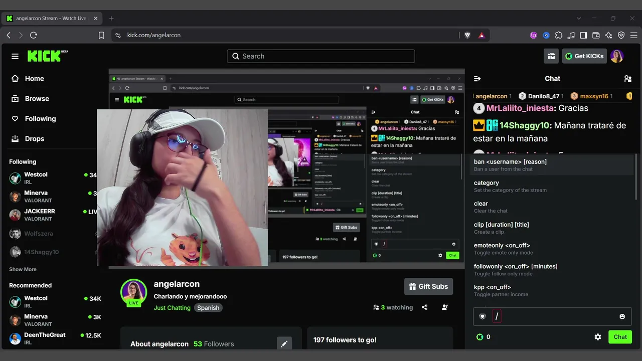642x361 pixels.
Task: Open chat settings gear
Action: click(598, 337)
